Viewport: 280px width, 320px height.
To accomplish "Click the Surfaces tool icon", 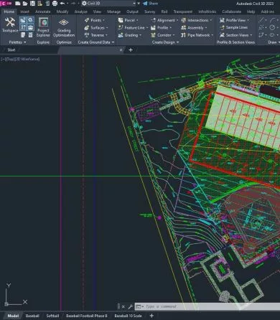I will (x=87, y=28).
